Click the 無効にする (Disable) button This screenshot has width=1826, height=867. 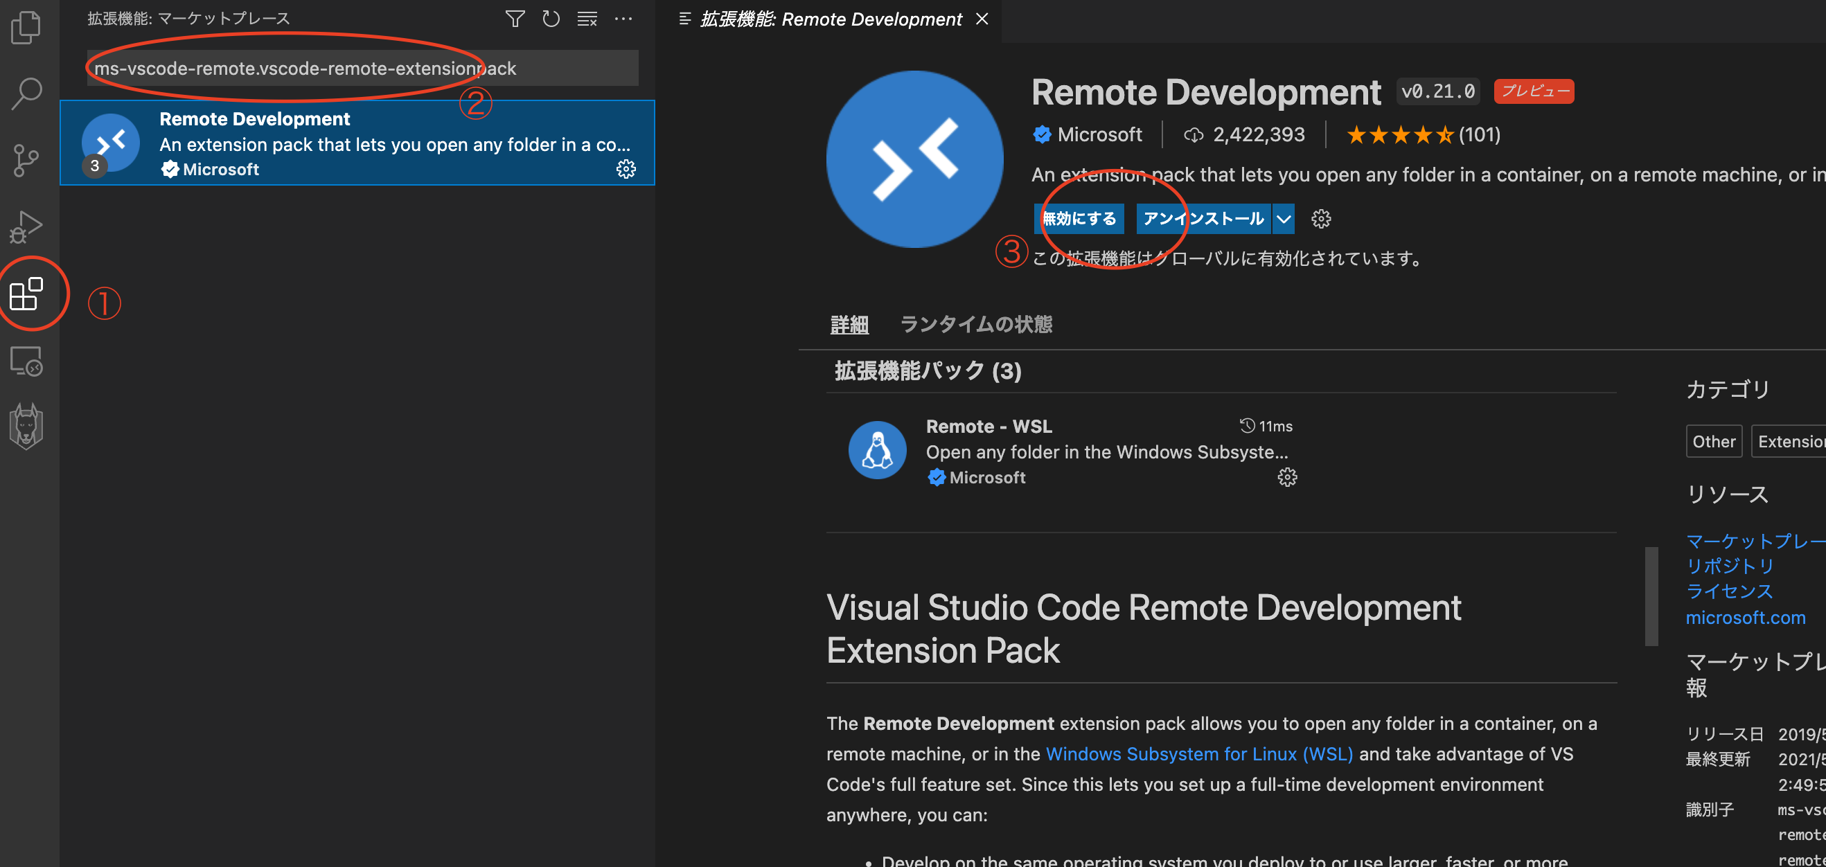[1079, 219]
